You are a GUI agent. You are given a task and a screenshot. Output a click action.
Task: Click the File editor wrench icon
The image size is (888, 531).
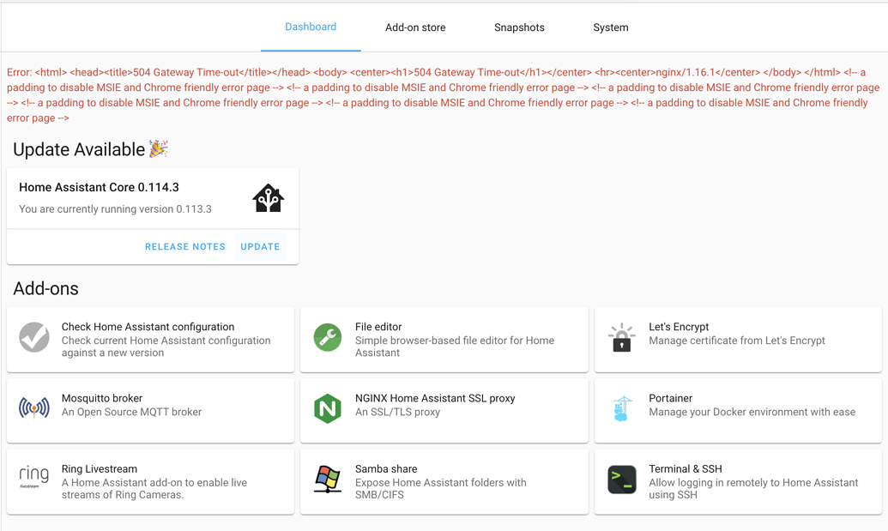point(327,337)
